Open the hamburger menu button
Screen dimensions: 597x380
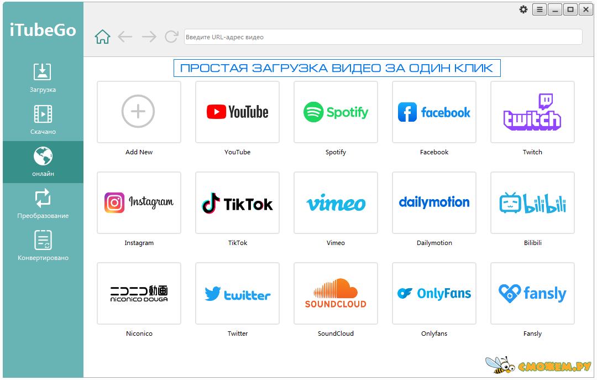540,9
